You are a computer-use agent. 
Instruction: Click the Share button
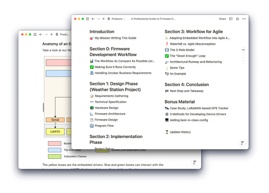tap(222, 19)
